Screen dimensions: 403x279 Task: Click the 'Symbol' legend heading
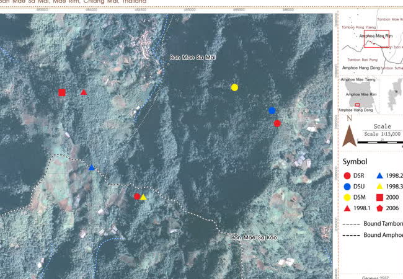tap(355, 162)
